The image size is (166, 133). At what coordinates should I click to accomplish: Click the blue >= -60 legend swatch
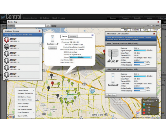(144, 104)
